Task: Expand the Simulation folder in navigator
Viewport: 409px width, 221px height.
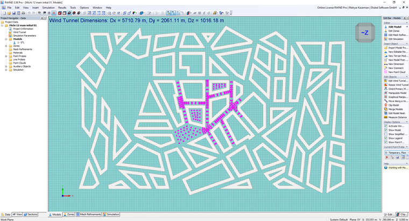Action: (6, 70)
